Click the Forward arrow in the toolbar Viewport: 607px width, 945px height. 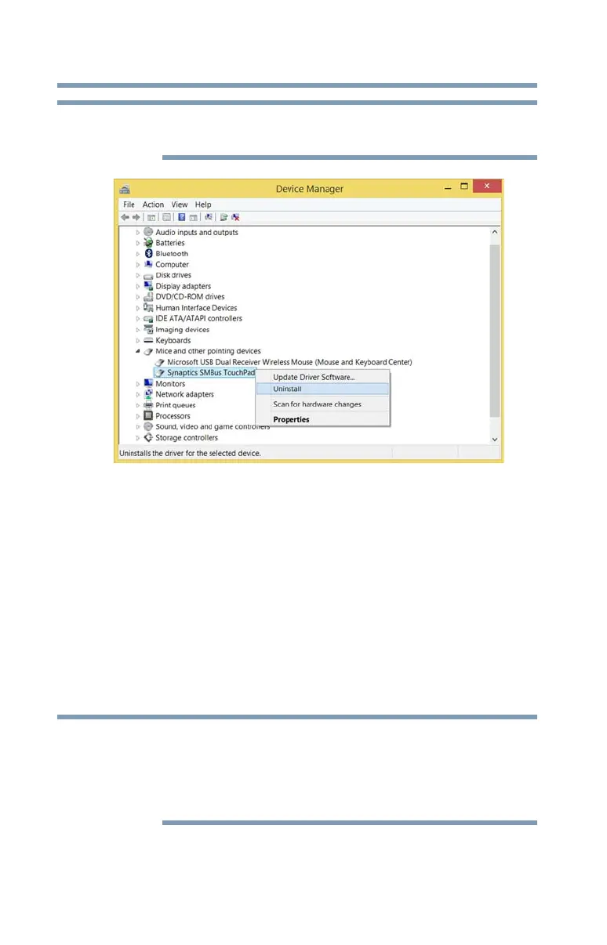(135, 217)
